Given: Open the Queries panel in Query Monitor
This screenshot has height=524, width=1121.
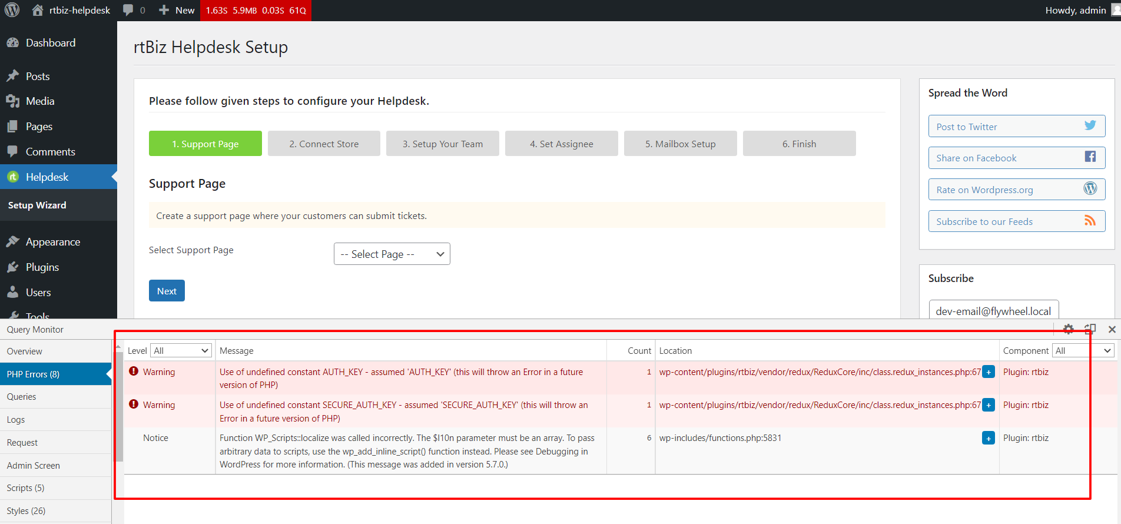Looking at the screenshot, I should tap(56, 397).
